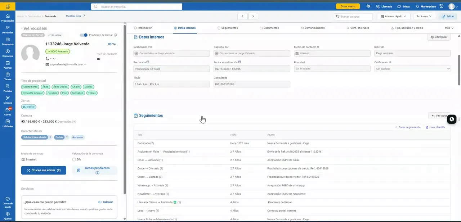
Task: Click the Editar button
Action: [x=448, y=16]
